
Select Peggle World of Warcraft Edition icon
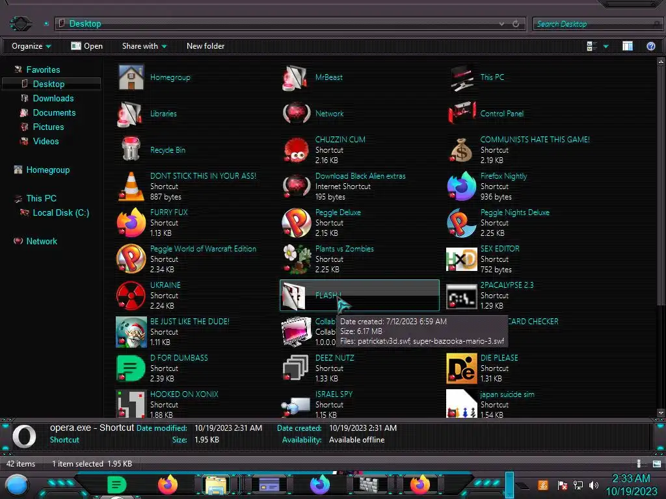(131, 259)
